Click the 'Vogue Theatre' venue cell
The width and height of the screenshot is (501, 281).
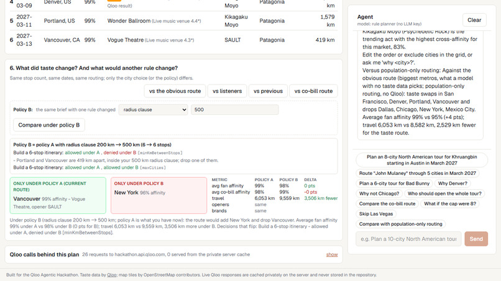[x=150, y=40]
